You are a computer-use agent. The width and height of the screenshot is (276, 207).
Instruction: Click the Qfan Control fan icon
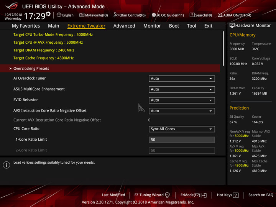coord(116,15)
